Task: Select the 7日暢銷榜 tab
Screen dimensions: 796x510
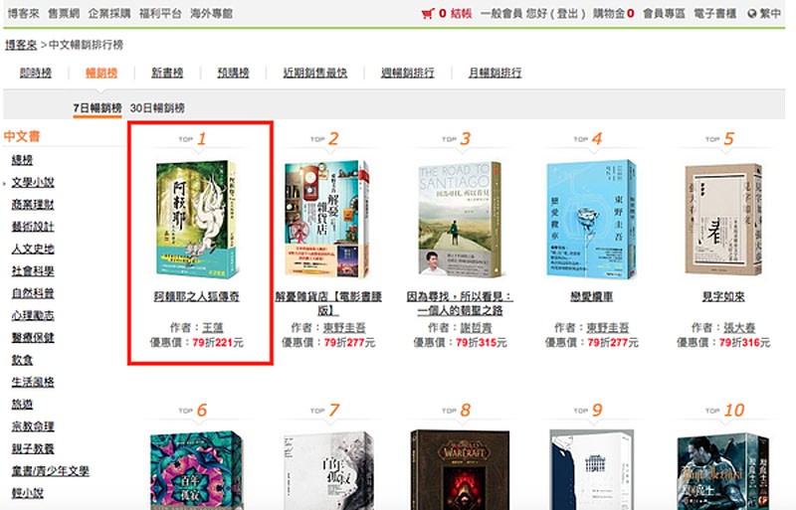Action: pos(97,108)
